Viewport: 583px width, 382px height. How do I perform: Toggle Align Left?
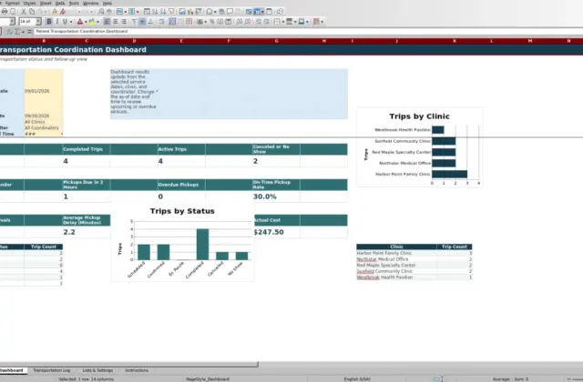click(107, 22)
